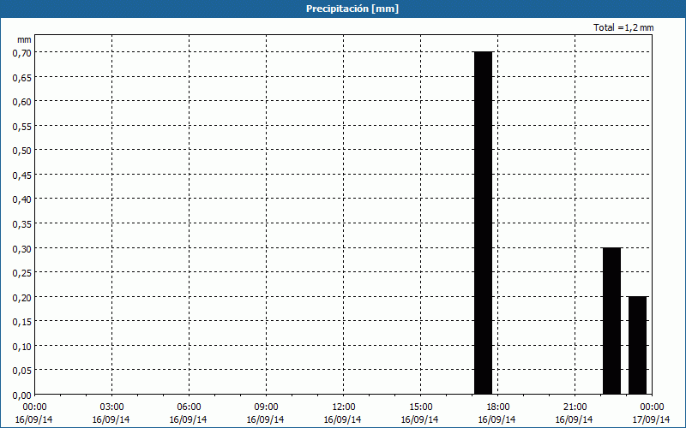Click the 12:00 time axis label
This screenshot has height=428, width=686.
(343, 407)
